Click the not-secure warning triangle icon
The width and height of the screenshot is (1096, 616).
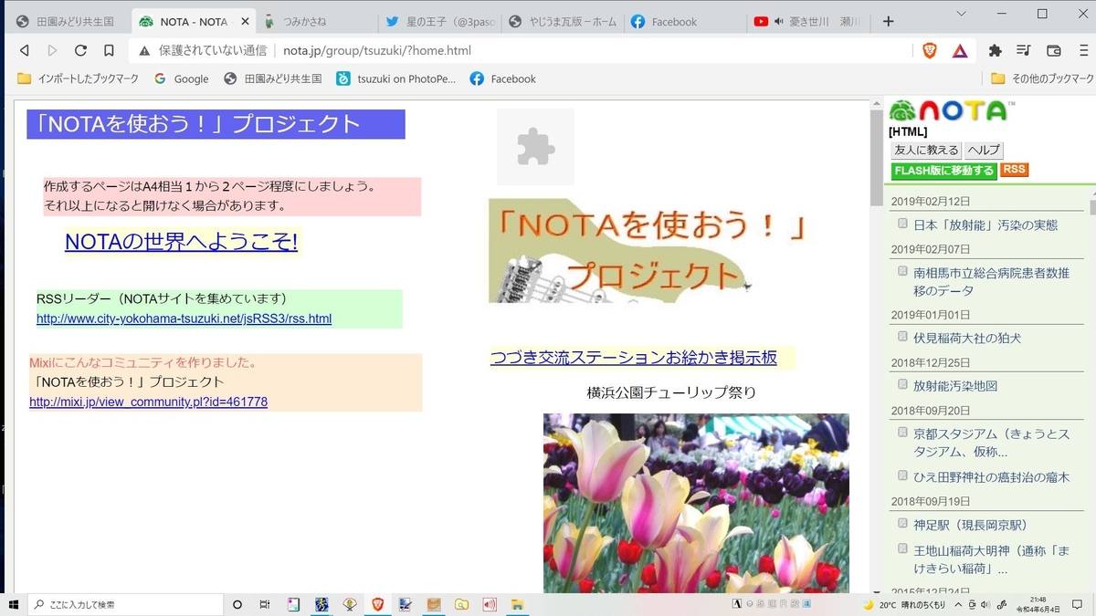[144, 51]
